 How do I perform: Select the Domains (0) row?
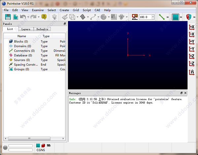[x=37, y=46]
